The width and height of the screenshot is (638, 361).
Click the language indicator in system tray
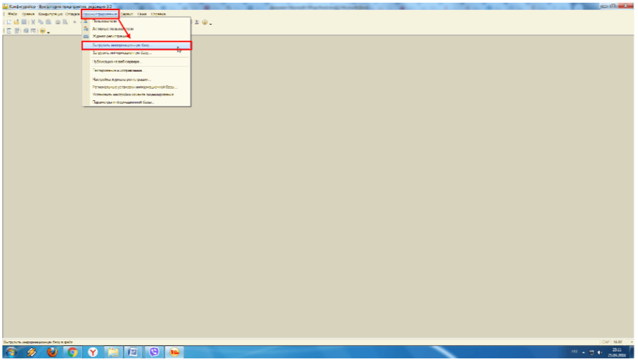coord(574,352)
